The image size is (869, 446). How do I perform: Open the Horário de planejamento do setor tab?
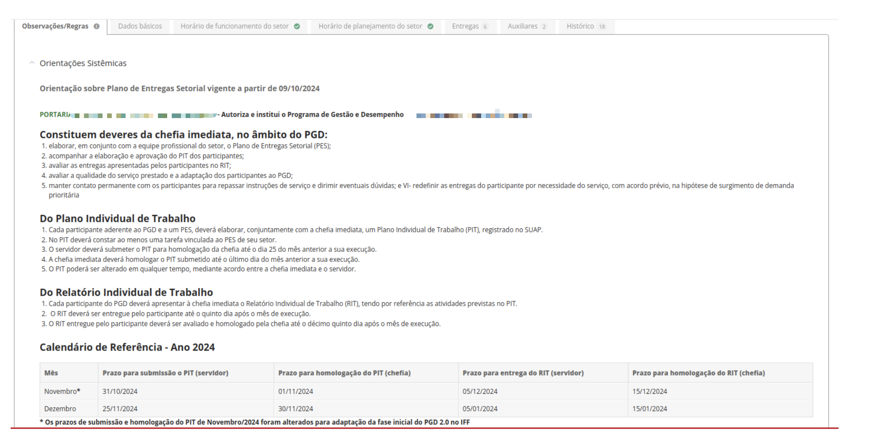[x=370, y=26]
